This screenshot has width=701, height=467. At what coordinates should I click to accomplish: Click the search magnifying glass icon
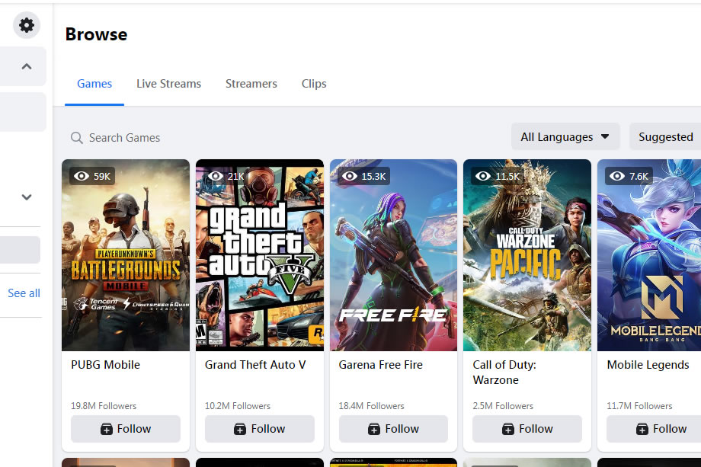click(x=77, y=137)
